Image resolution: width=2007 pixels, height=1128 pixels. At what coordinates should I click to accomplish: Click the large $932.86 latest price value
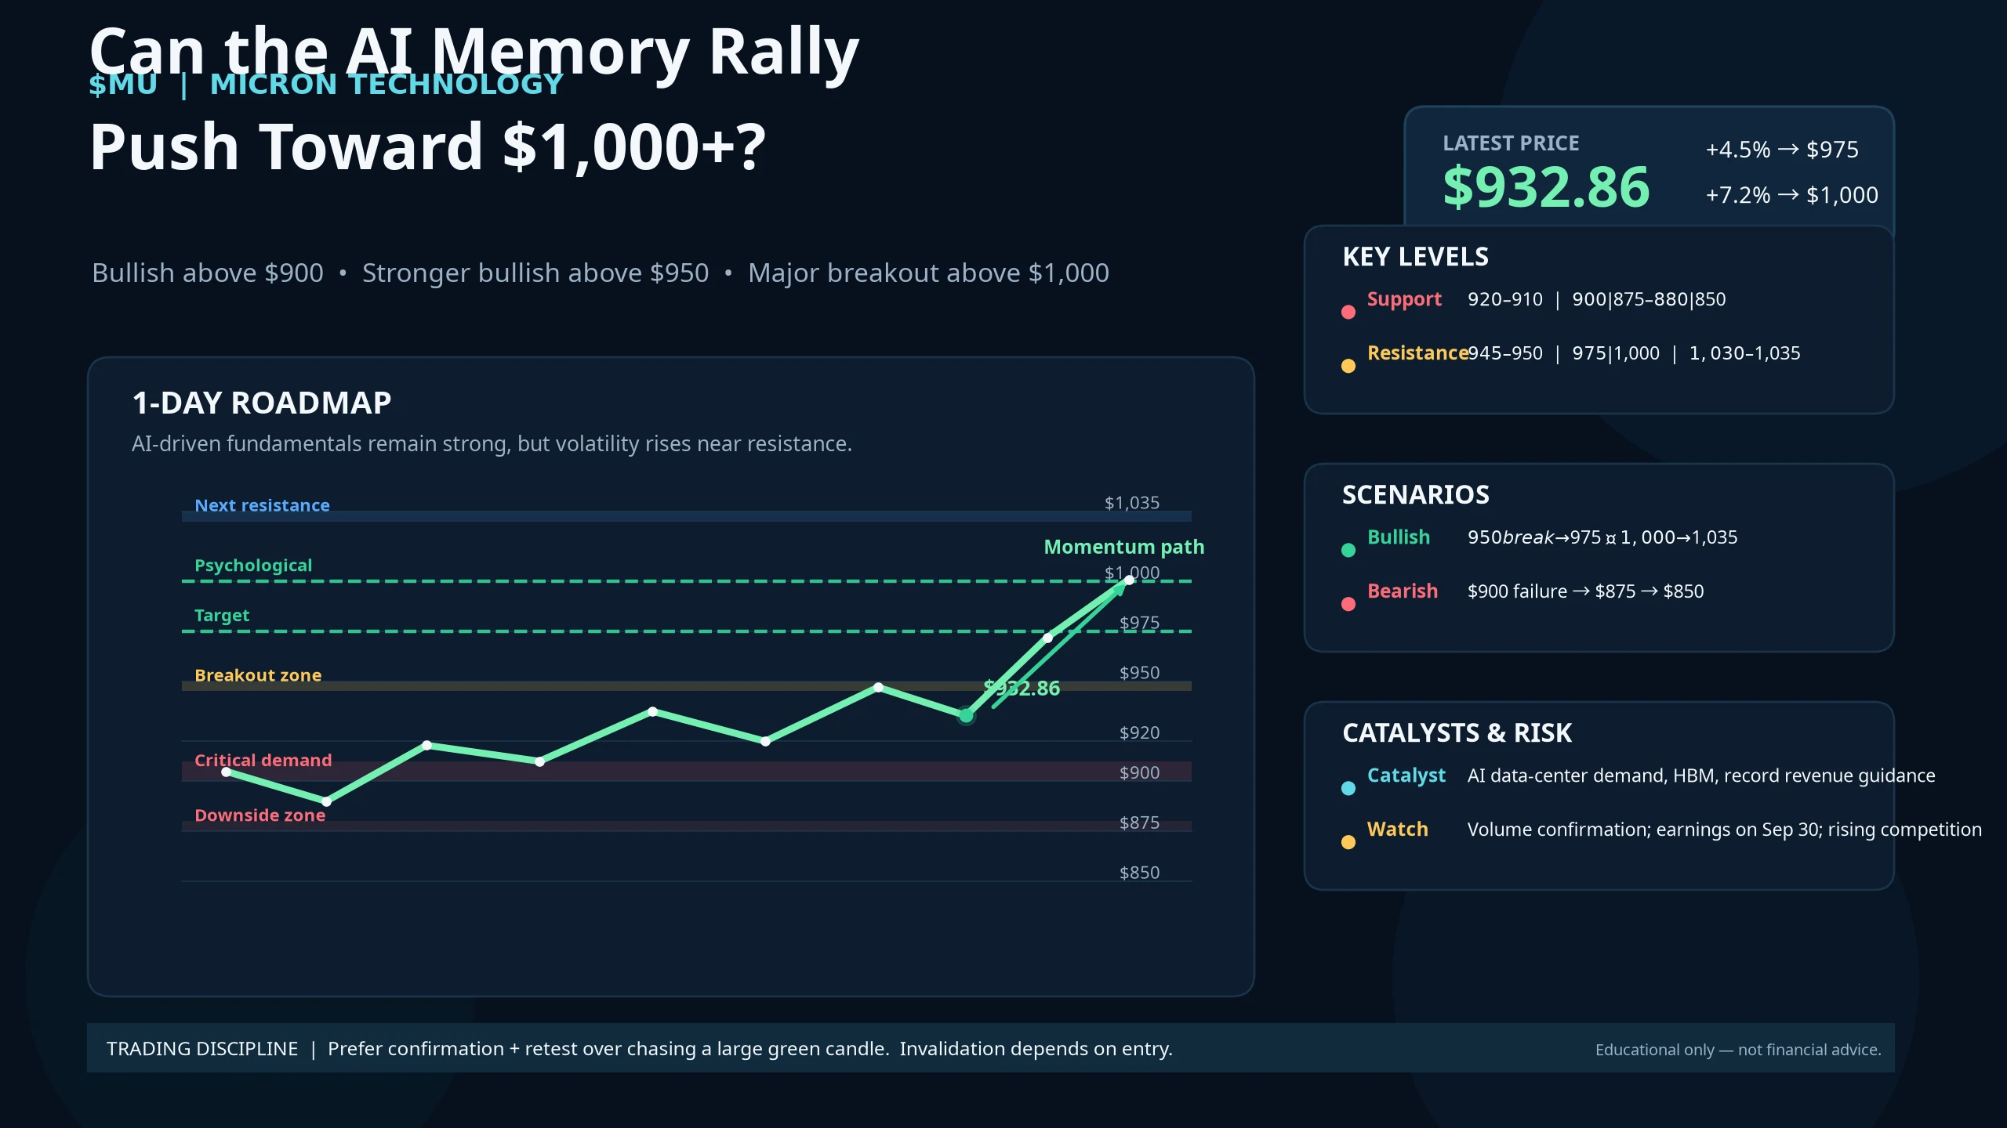click(1546, 187)
